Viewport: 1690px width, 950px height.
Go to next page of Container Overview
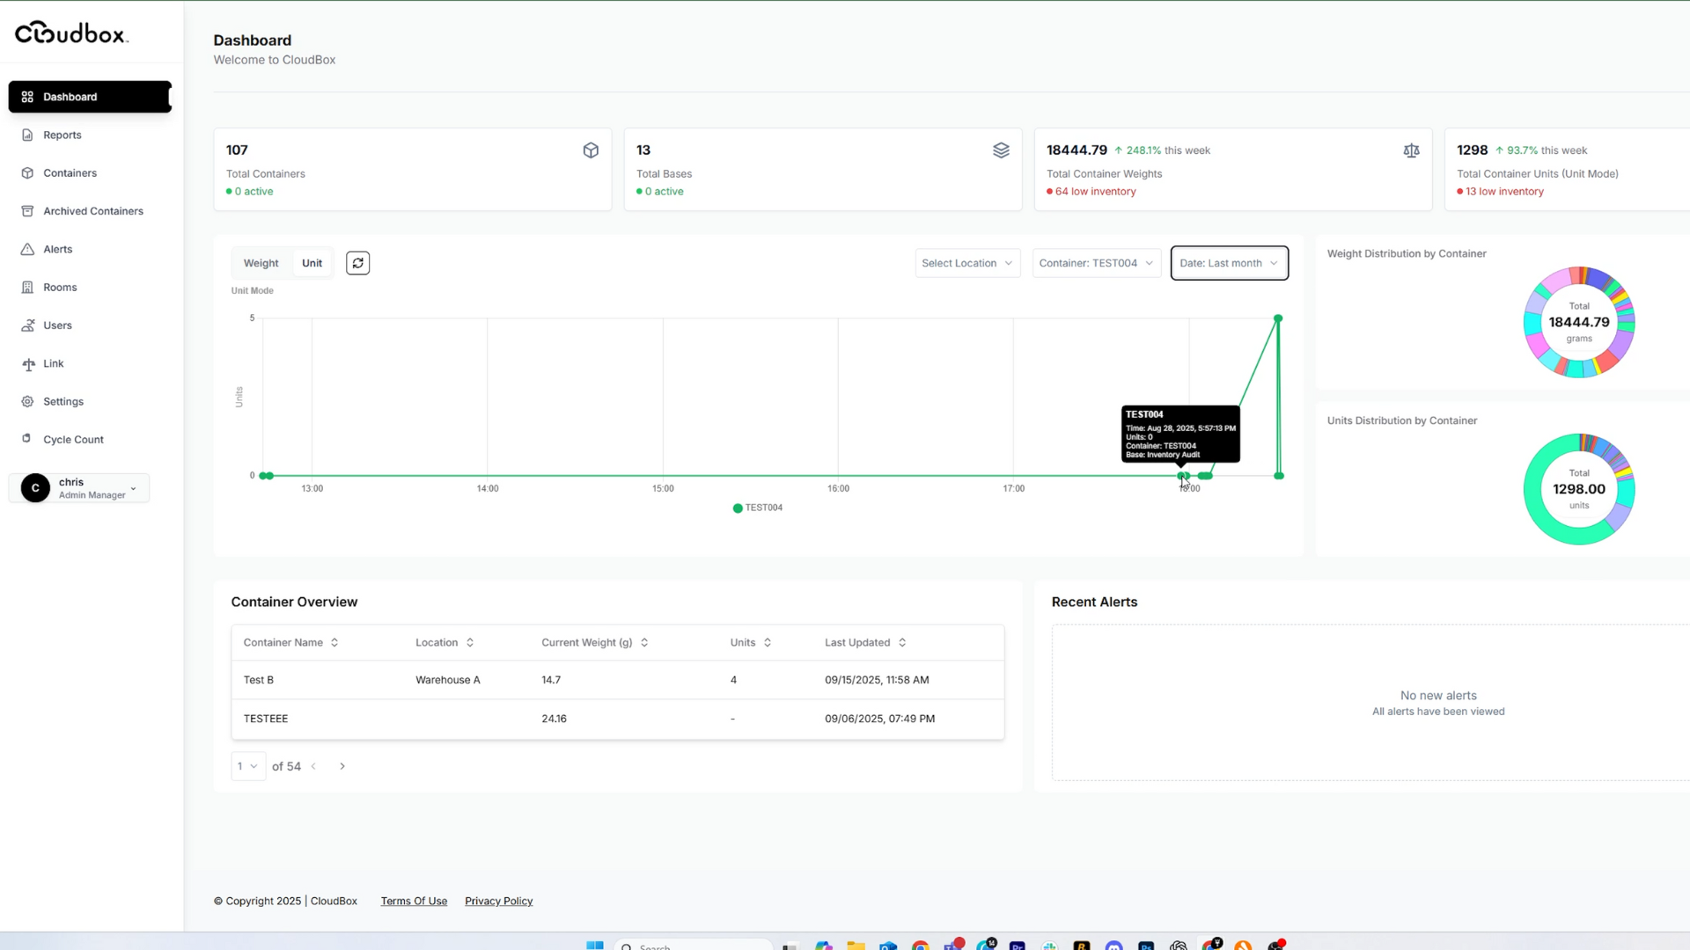click(x=342, y=766)
